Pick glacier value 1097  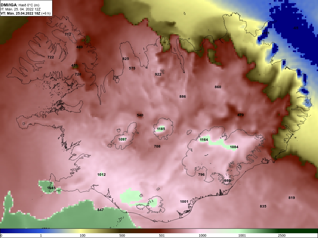(122, 139)
